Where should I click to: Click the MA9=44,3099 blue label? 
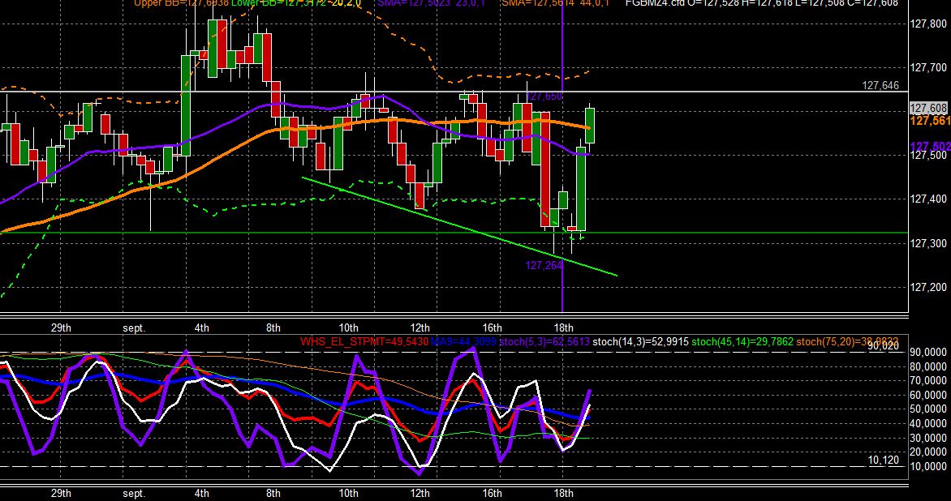pos(463,341)
